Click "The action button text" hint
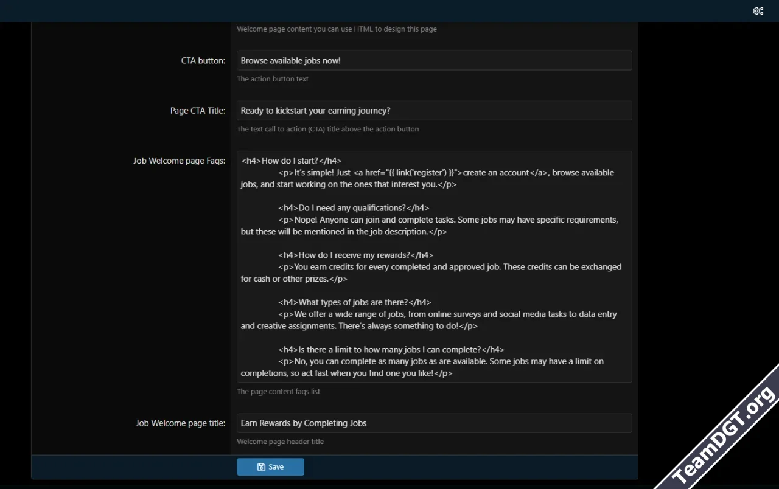779x489 pixels. (x=273, y=79)
